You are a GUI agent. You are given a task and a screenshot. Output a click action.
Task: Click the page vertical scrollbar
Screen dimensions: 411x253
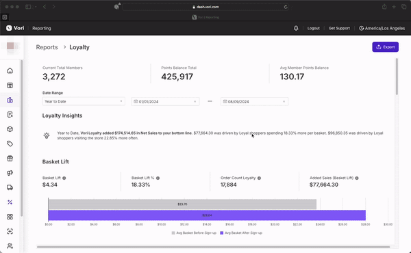click(397, 77)
